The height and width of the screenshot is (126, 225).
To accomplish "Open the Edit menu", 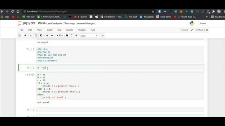I will pos(30,30).
